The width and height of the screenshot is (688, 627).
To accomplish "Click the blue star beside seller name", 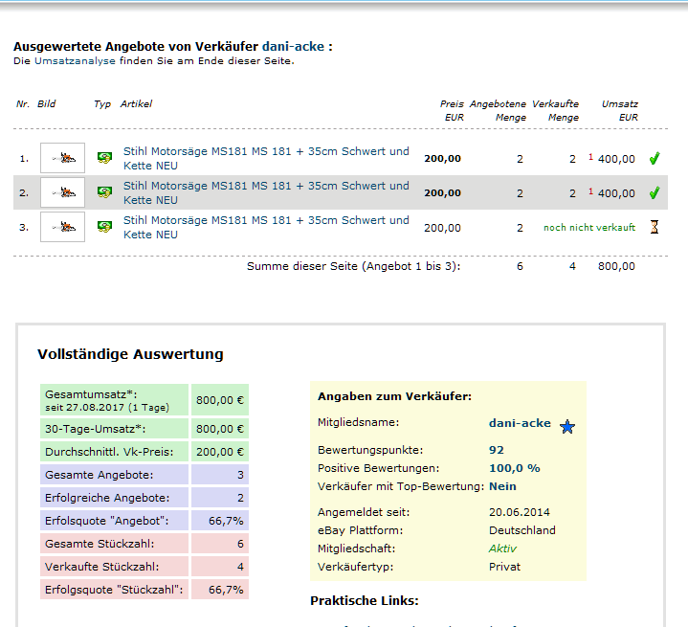I will point(567,427).
